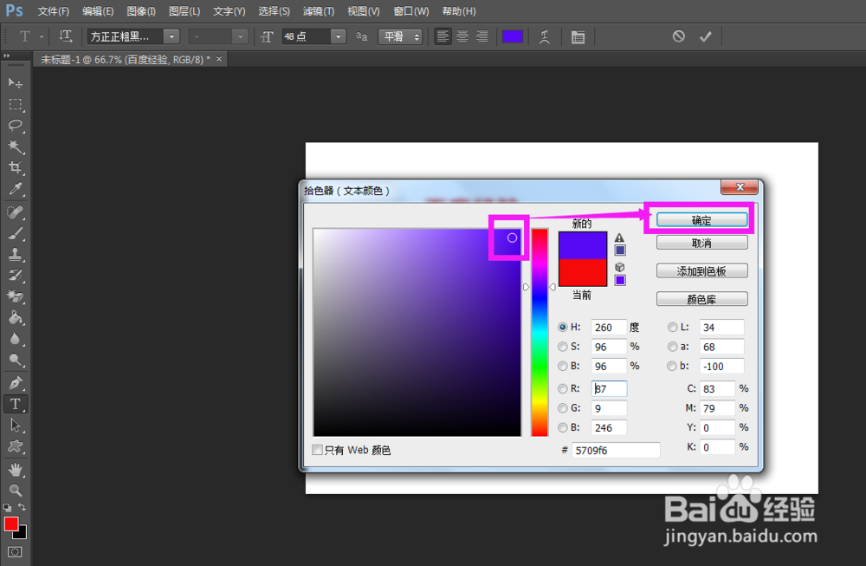866x566 pixels.
Task: Select the History Brush tool
Action: click(x=15, y=276)
